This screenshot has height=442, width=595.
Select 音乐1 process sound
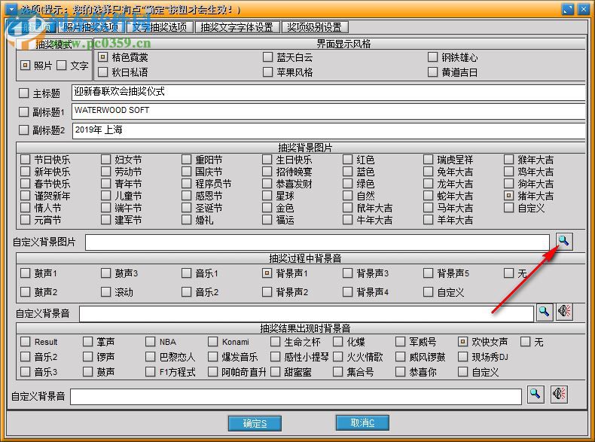(x=186, y=273)
